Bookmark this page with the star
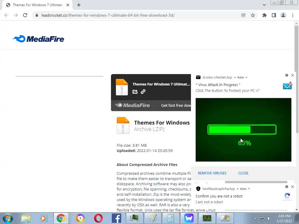 point(253,15)
